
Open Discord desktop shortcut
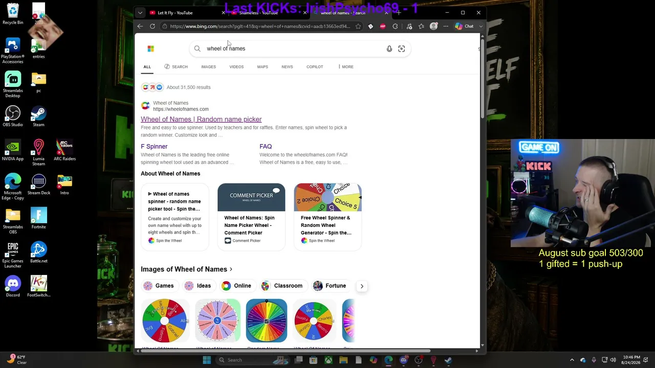[x=13, y=287]
